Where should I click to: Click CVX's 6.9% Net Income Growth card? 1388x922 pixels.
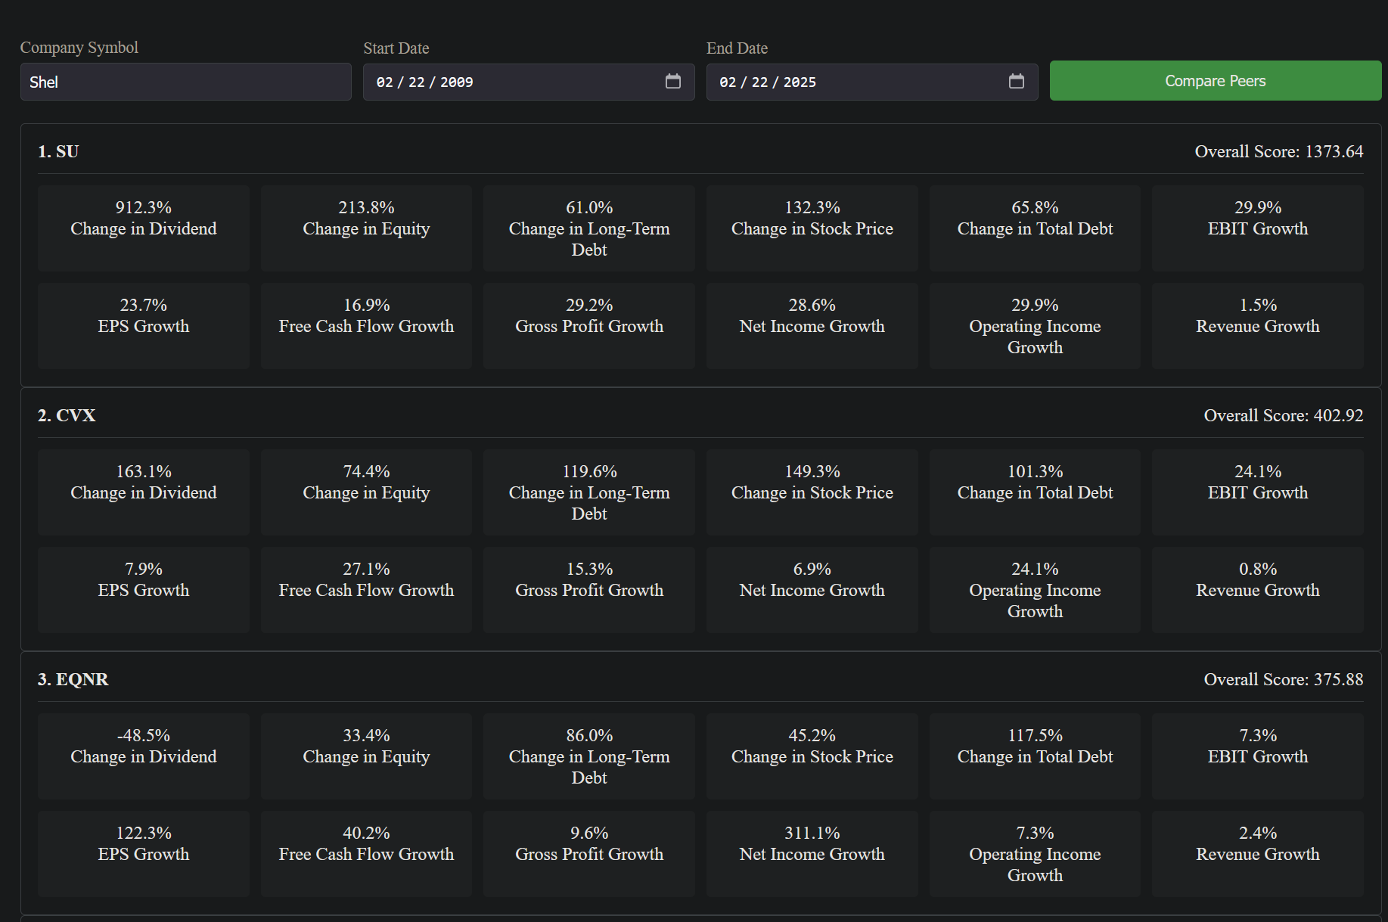tap(812, 590)
